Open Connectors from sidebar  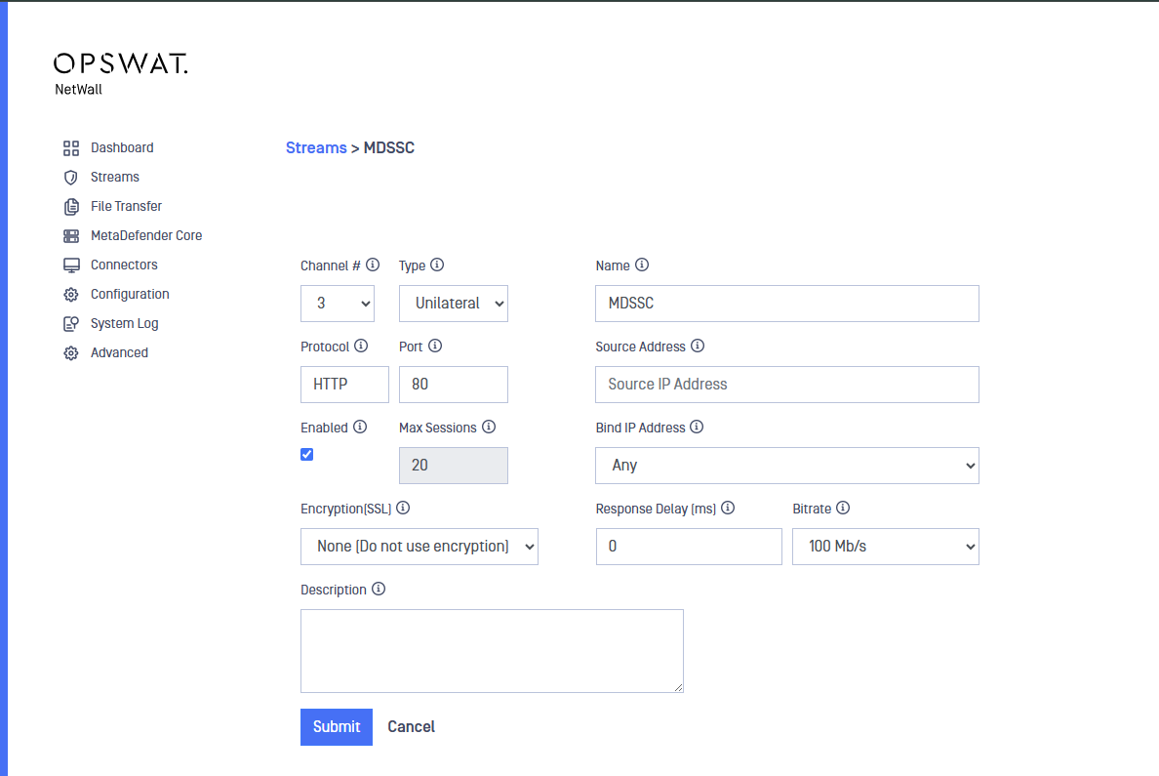pos(124,265)
